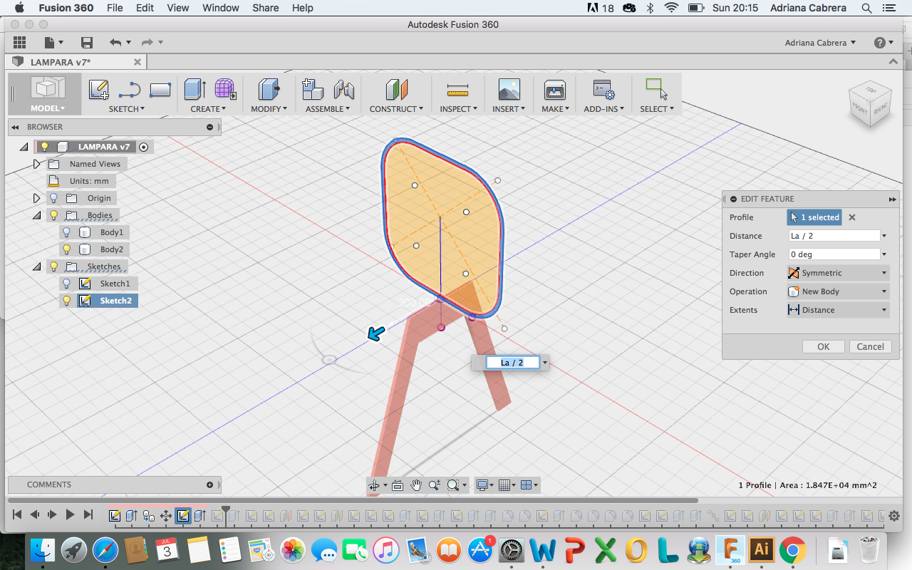Open the Operation New Body dropdown

tap(838, 291)
